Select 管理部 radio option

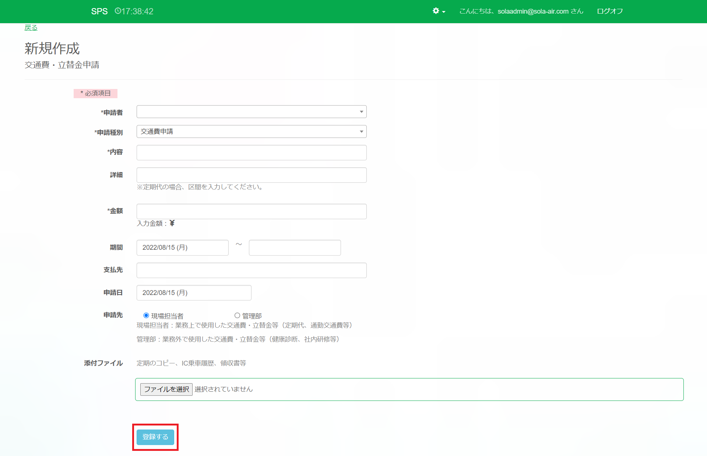[x=237, y=316]
